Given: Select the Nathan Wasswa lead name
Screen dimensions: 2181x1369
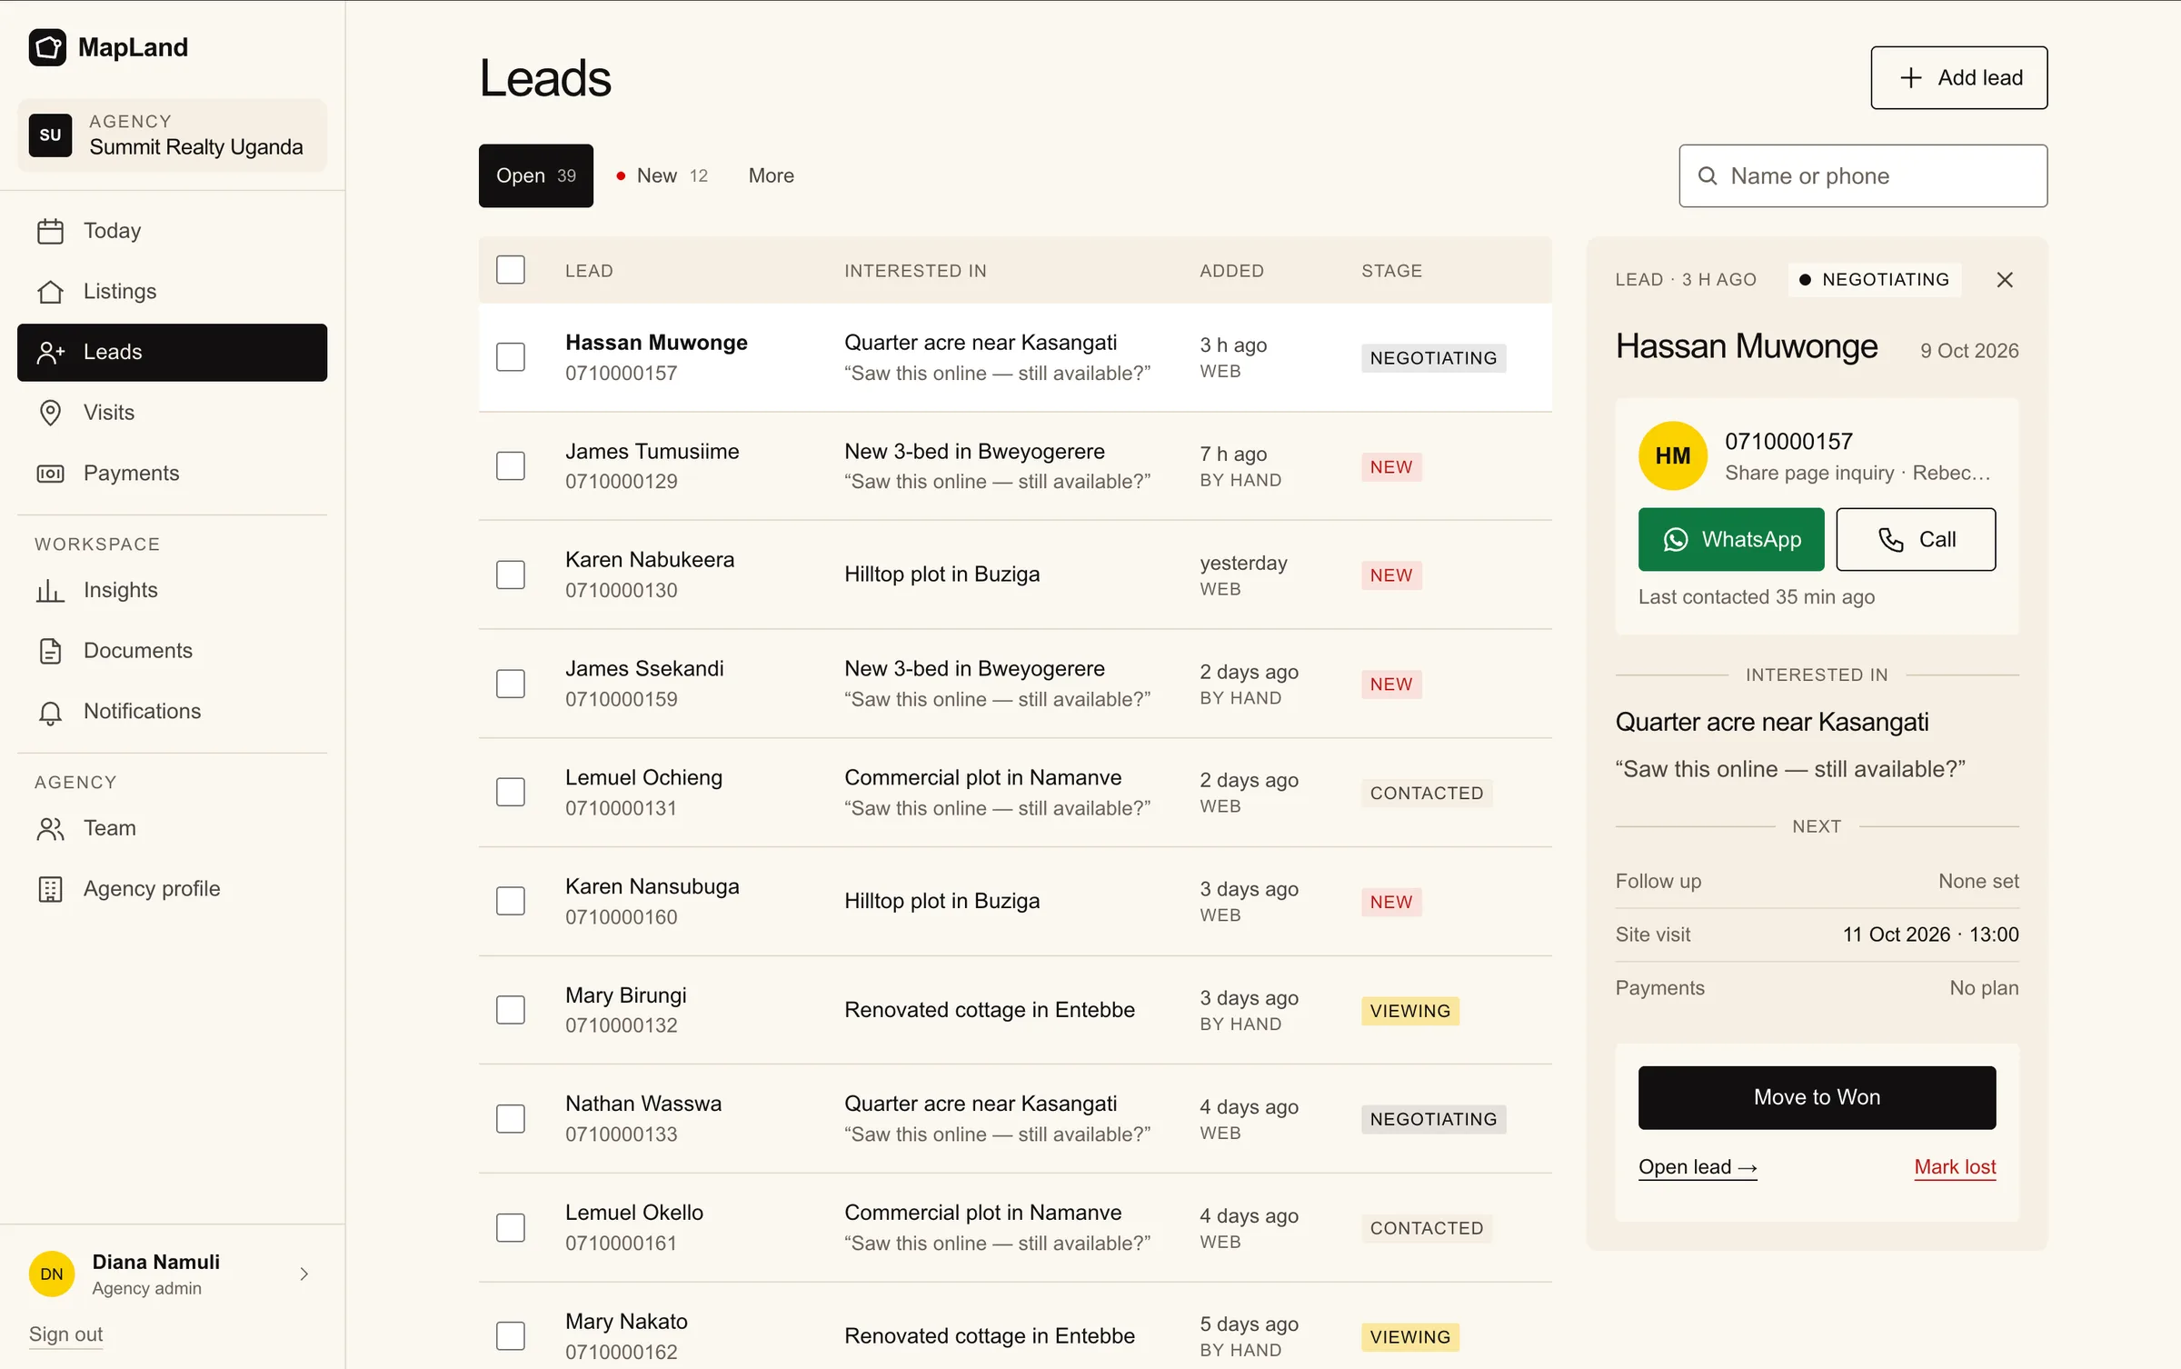Looking at the screenshot, I should [643, 1104].
